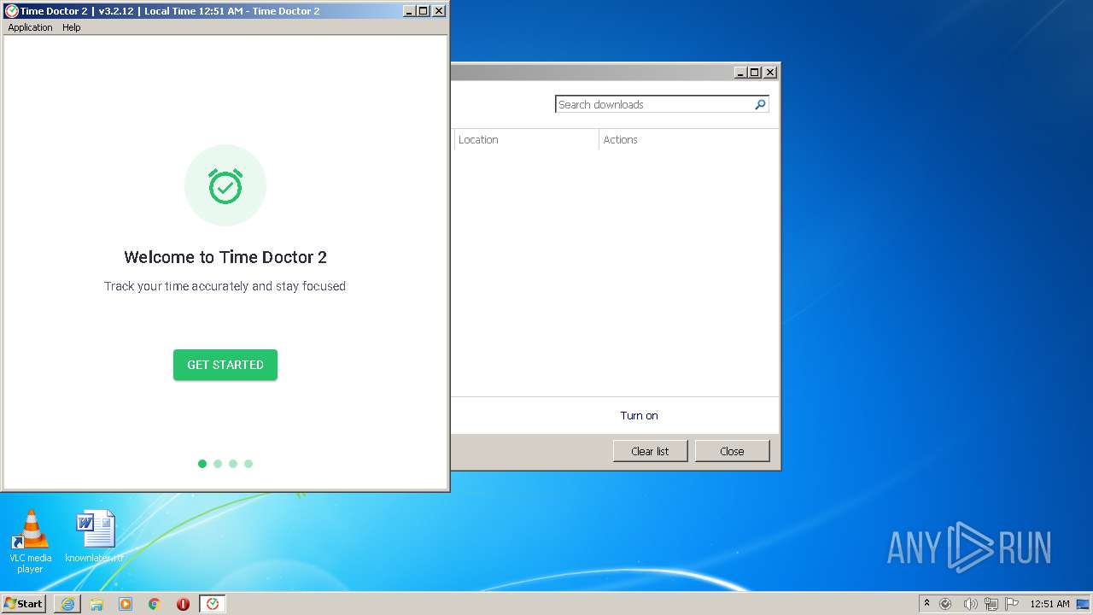Show hidden system tray icons
Screen dimensions: 1093x615
pos(927,604)
